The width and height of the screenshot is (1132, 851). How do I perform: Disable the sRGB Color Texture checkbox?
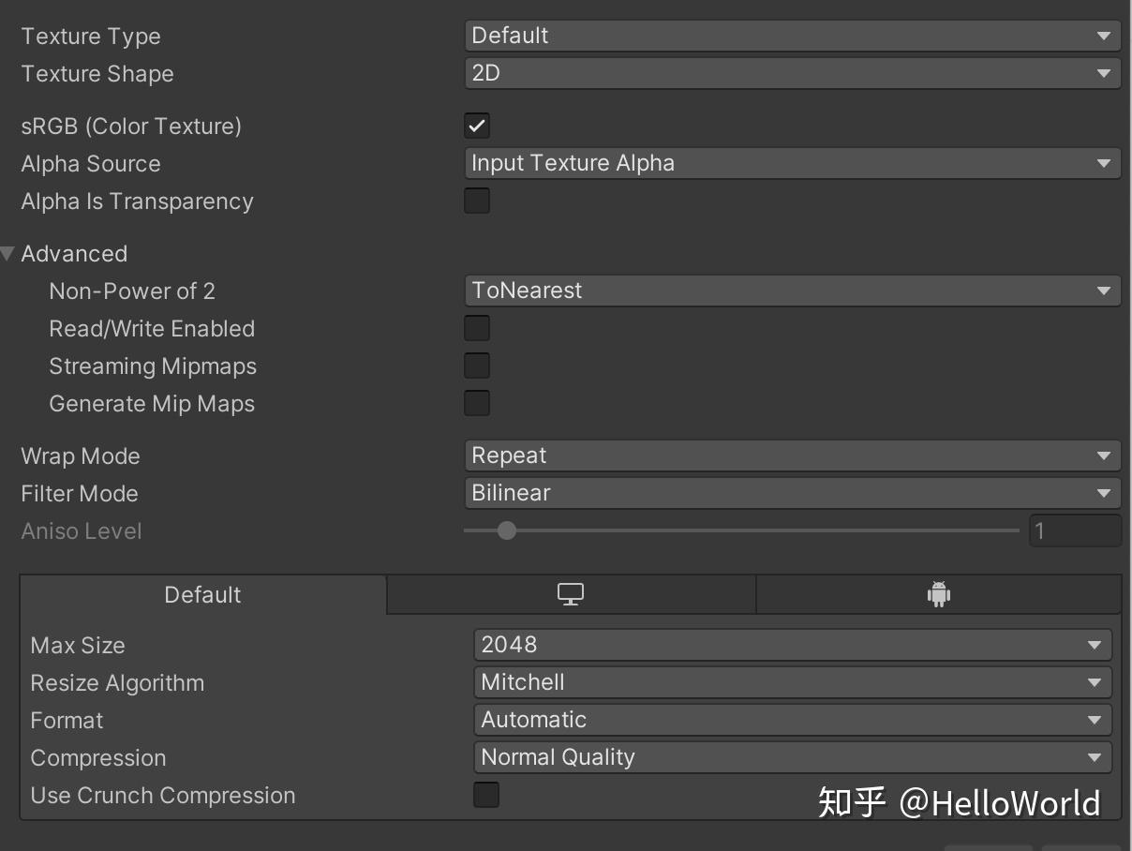click(x=477, y=126)
